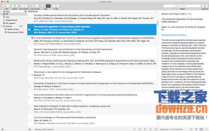Open [URL] link of Dynamic haematopoietic reference
209x131 pixels.
(72, 55)
